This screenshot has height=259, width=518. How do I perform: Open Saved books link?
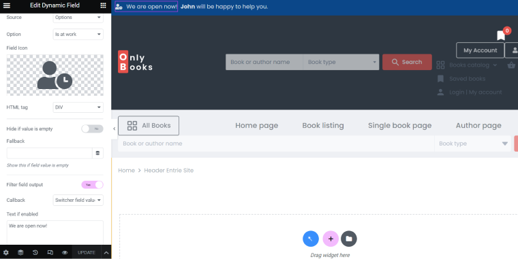click(x=467, y=79)
